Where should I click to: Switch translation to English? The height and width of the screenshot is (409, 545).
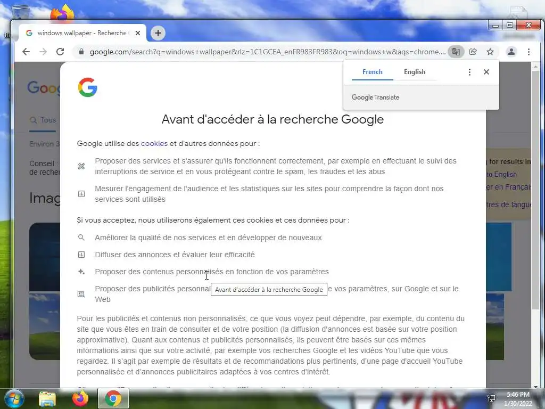pyautogui.click(x=415, y=72)
